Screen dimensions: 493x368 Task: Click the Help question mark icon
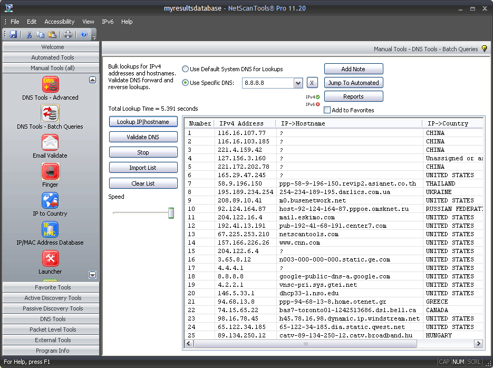click(x=84, y=34)
